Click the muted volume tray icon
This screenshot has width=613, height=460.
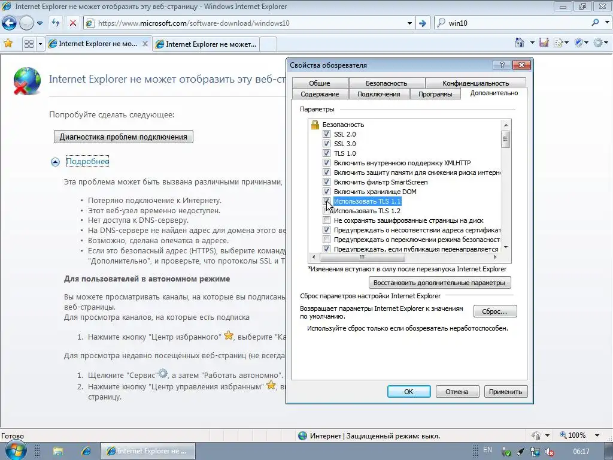pos(550,452)
